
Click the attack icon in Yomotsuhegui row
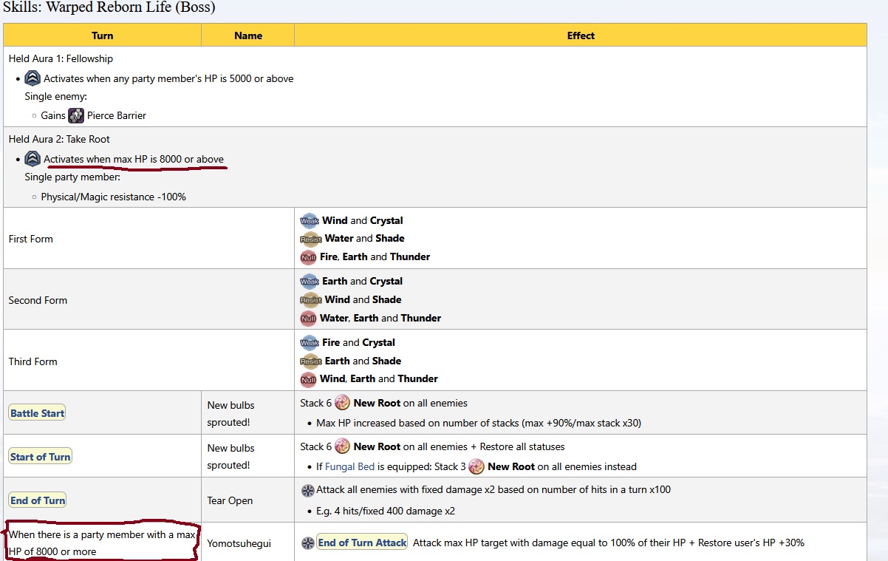(x=308, y=543)
